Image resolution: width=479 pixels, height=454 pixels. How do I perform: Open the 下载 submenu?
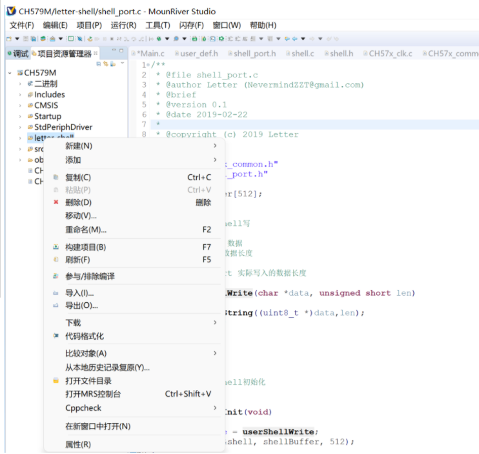tap(134, 322)
